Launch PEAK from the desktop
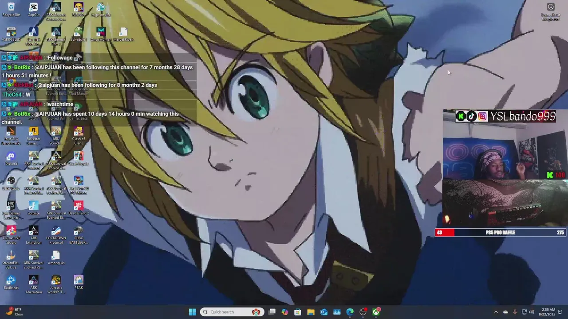Viewport: 568px width, 319px height. [79, 282]
